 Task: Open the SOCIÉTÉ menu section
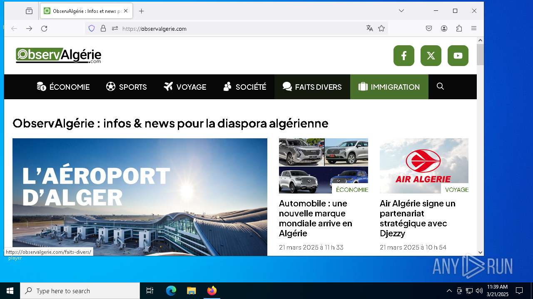245,87
